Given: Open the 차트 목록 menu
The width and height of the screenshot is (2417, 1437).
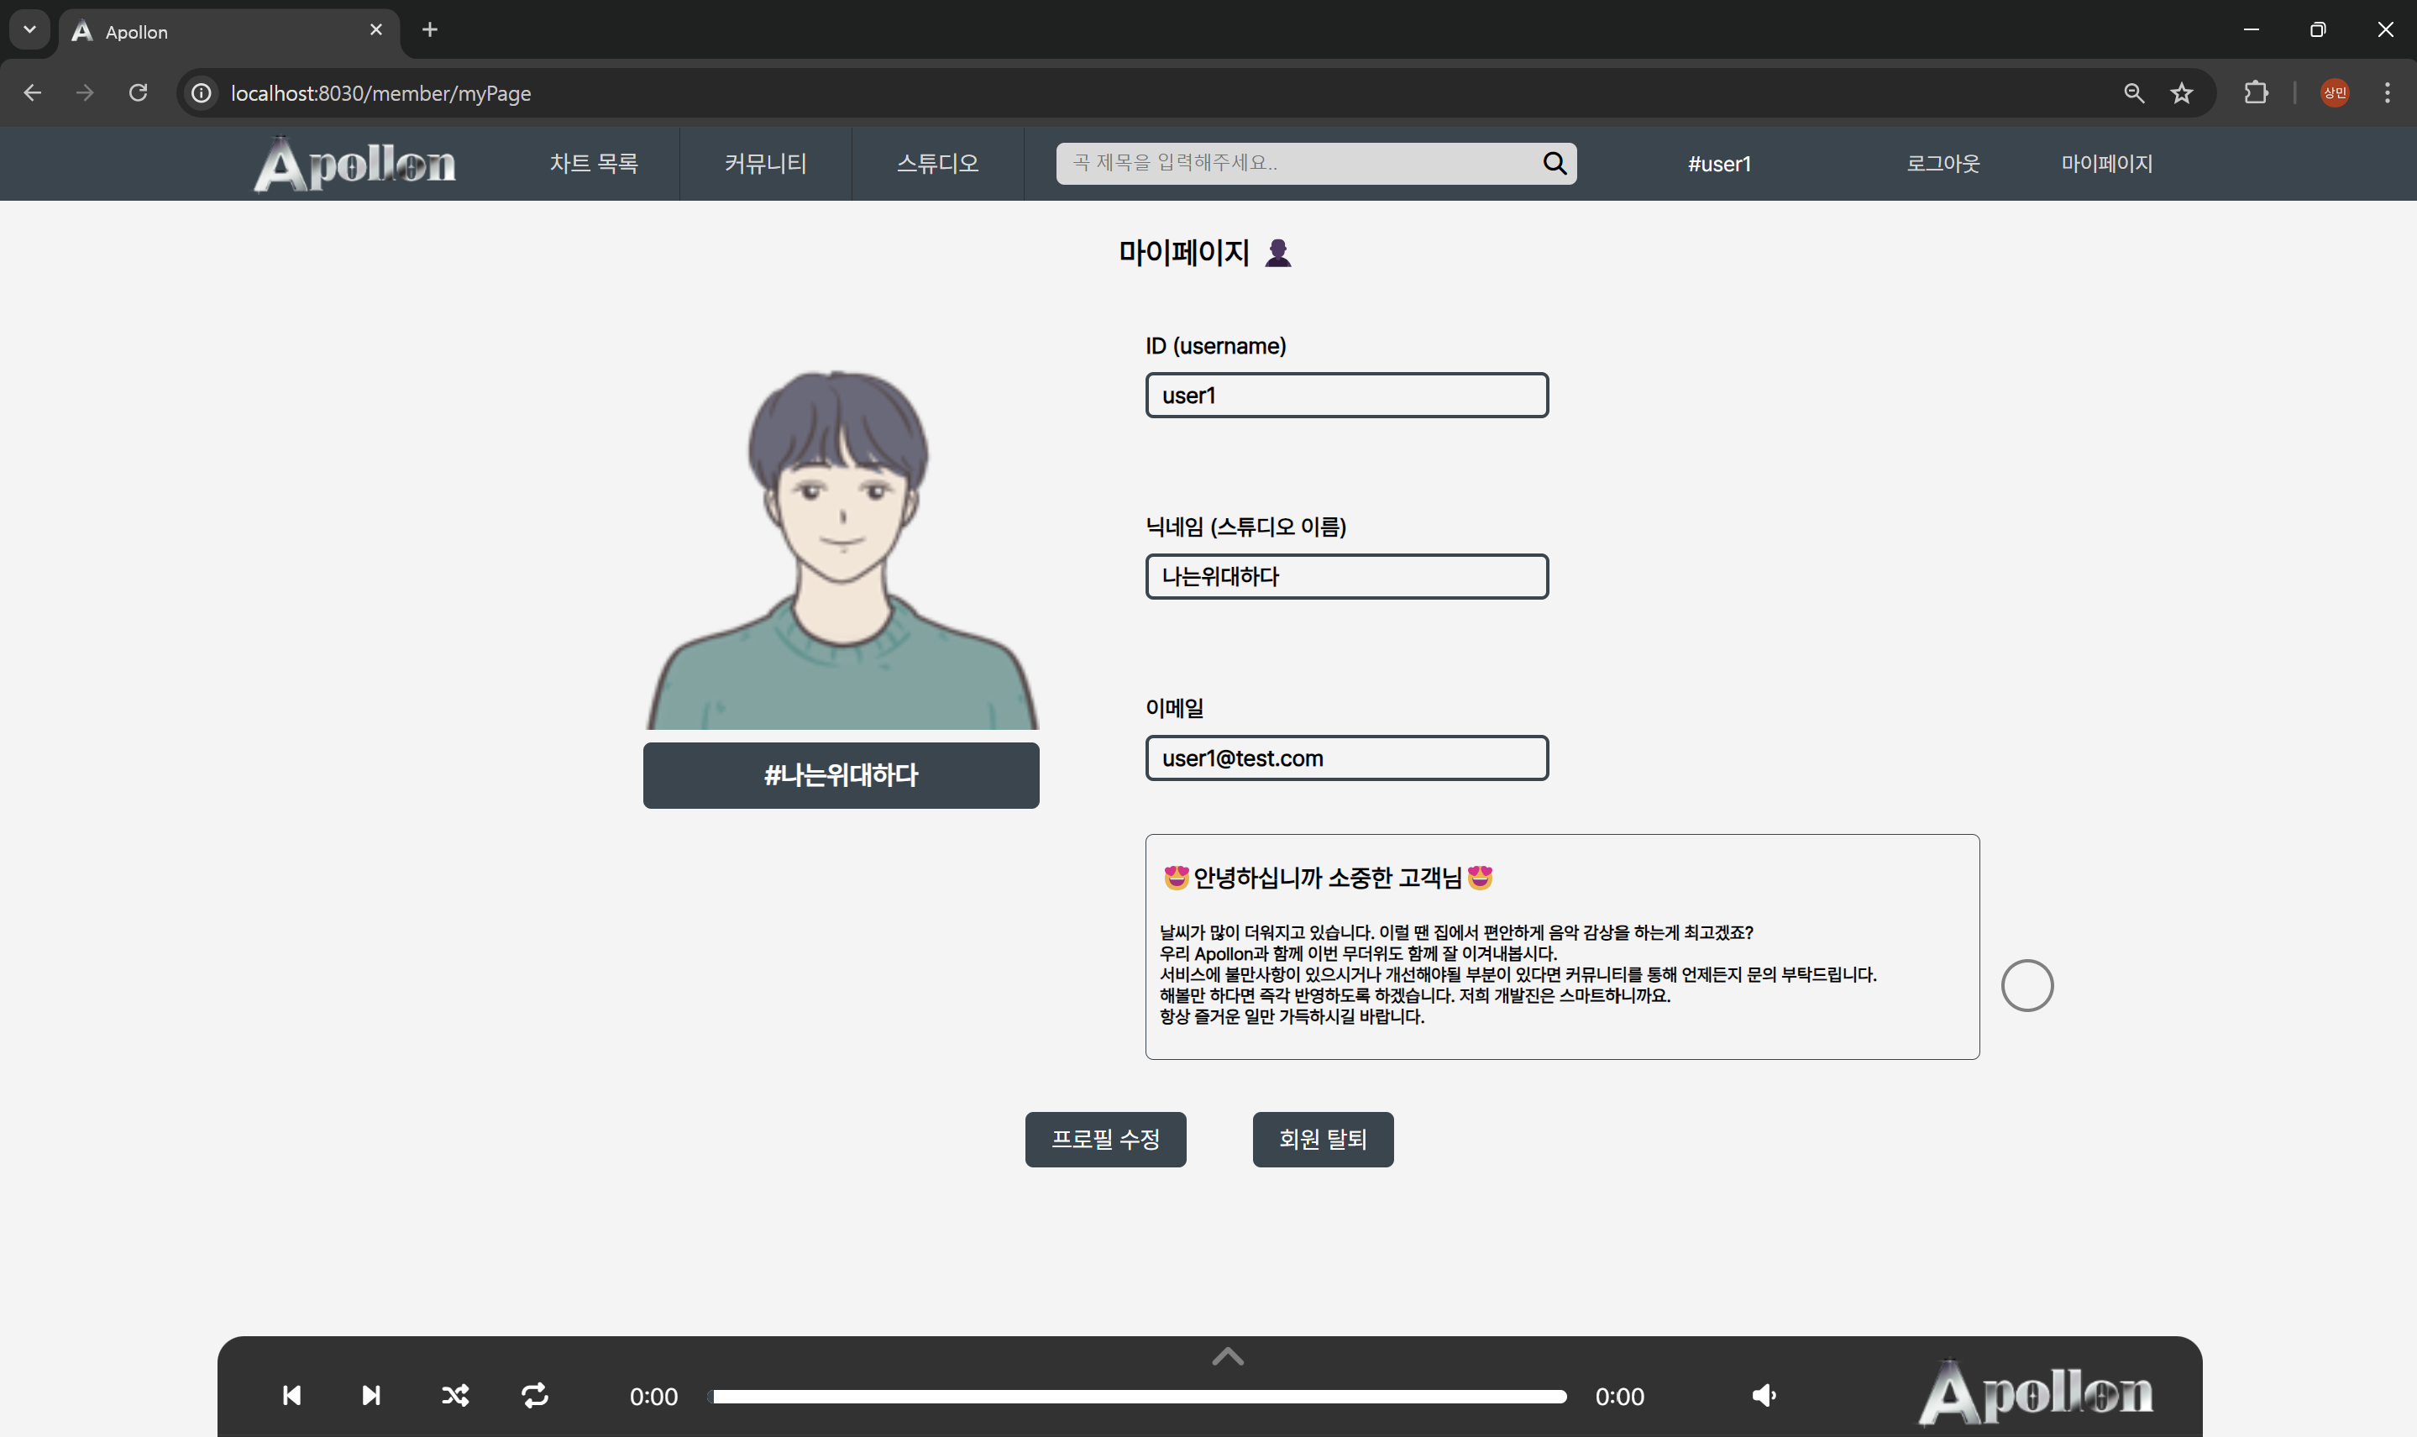Looking at the screenshot, I should tap(594, 164).
